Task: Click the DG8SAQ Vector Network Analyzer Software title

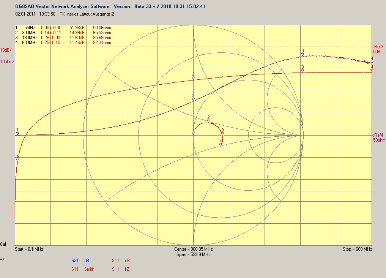Action: click(62, 6)
